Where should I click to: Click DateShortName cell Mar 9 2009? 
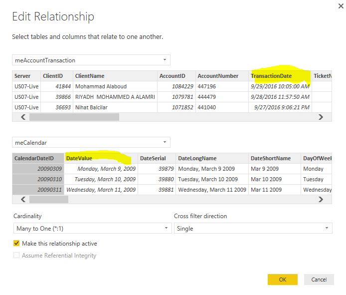click(x=275, y=169)
